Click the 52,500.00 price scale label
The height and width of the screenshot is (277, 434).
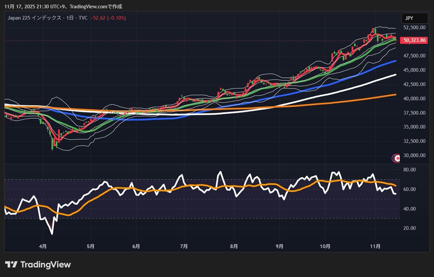413,27
